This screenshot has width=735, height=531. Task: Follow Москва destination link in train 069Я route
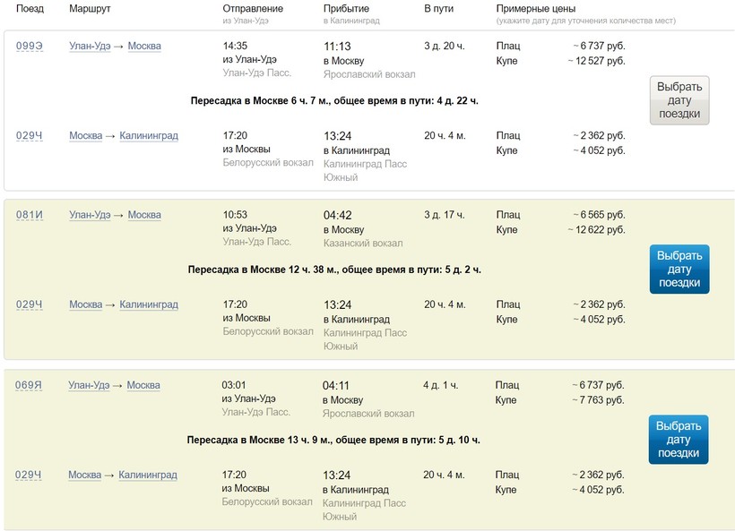[x=143, y=385]
